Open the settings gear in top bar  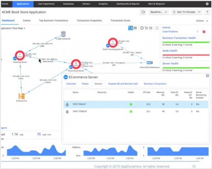pyautogui.click(x=207, y=4)
